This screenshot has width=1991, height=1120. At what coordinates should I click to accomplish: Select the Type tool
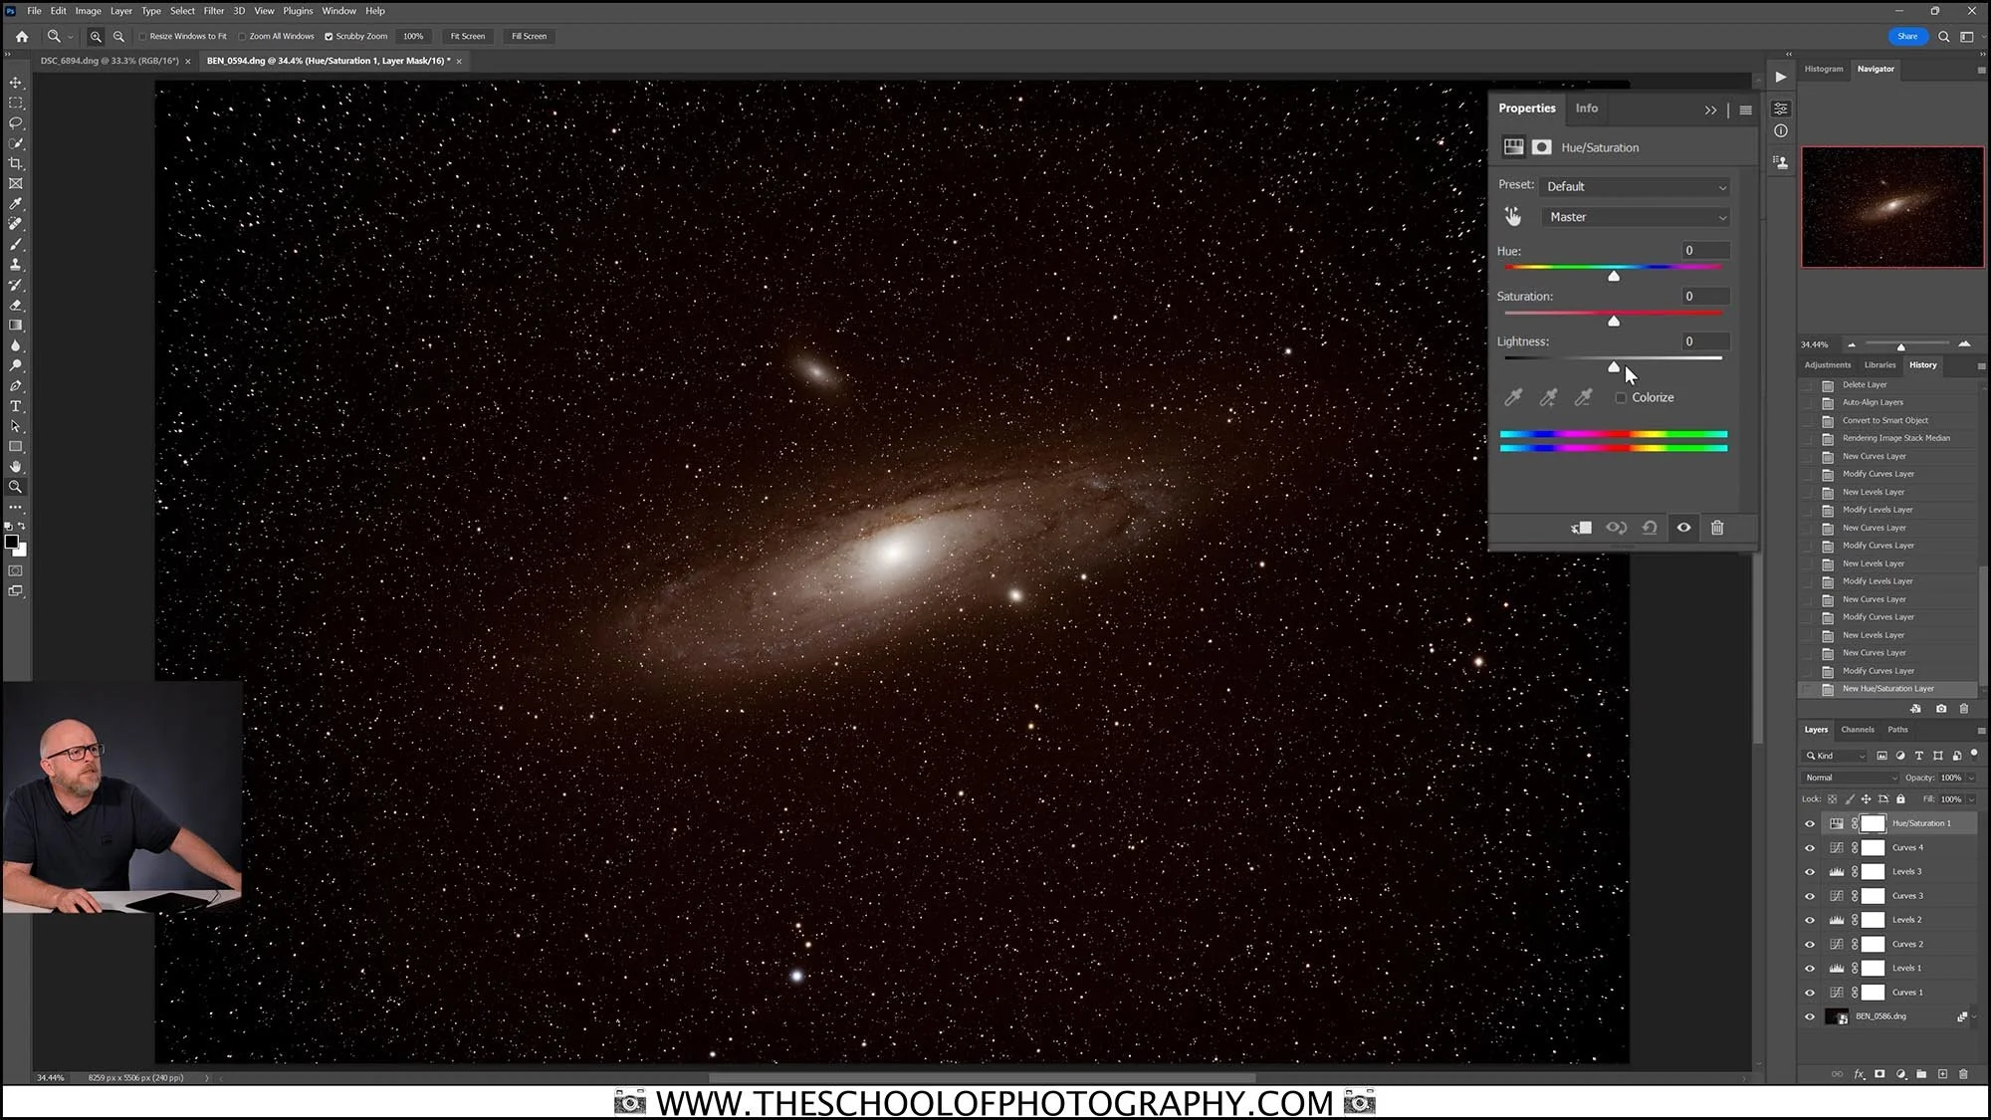click(x=15, y=405)
